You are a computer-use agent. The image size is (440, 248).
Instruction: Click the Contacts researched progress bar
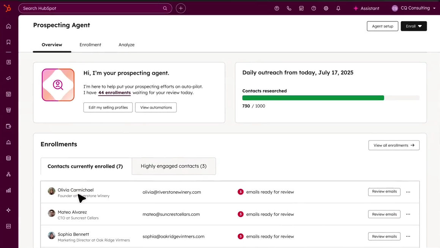331,98
